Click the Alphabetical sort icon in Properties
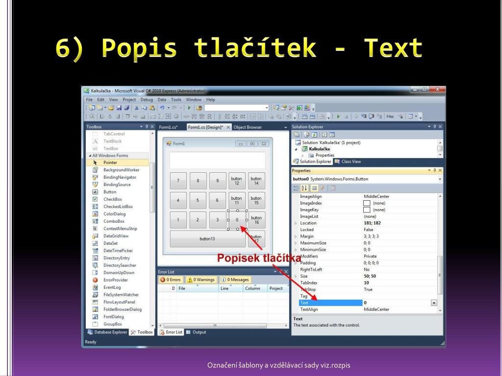502x376 pixels. click(304, 188)
